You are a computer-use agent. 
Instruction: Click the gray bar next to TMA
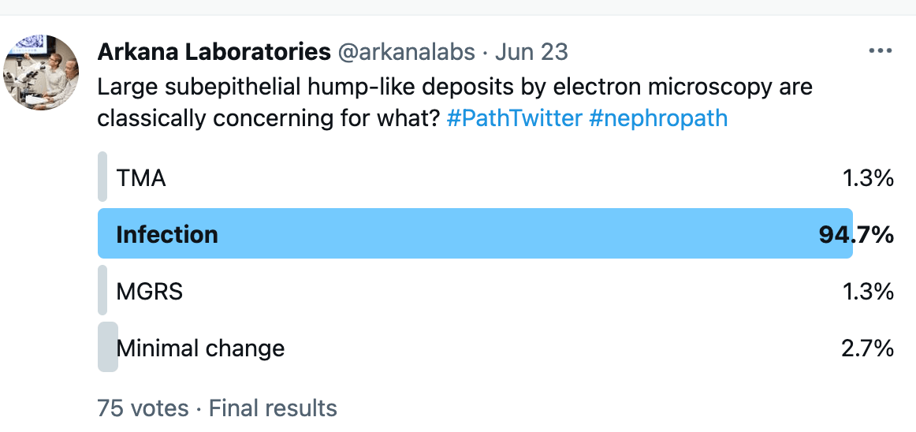pyautogui.click(x=102, y=177)
